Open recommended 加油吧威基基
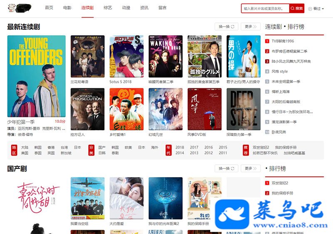Viewport: 333px width, 234px height. [x=294, y=153]
